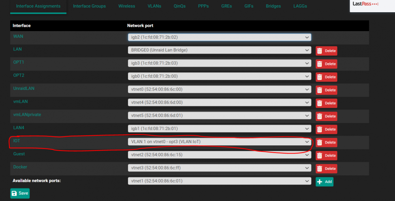The width and height of the screenshot is (395, 201).
Task: Expand the Guest network port dropdown
Action: pos(219,154)
